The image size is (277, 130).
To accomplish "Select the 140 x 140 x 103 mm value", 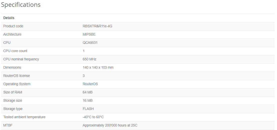I will pos(98,67).
